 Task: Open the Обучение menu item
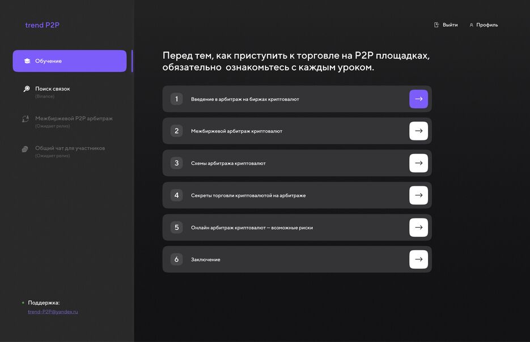70,61
